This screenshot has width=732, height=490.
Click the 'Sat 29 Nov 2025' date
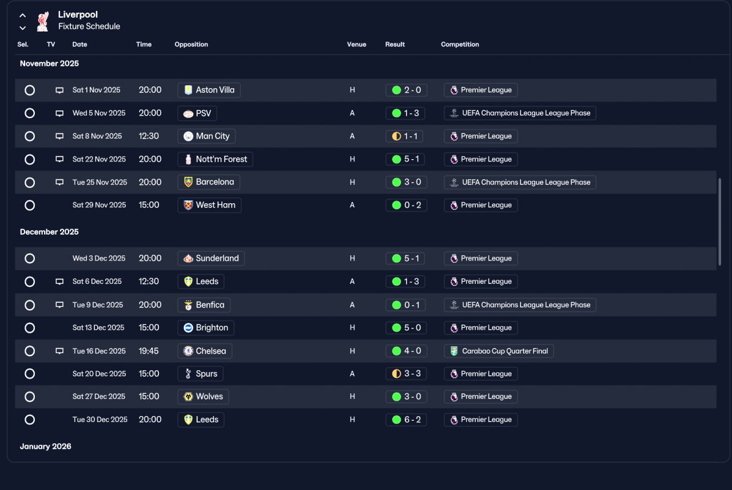(x=99, y=205)
